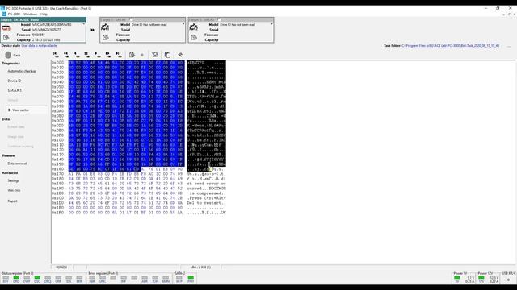Screen dimensions: 517x290
Task: Click the 'User data is not available' device state link
Action: [x=39, y=46]
